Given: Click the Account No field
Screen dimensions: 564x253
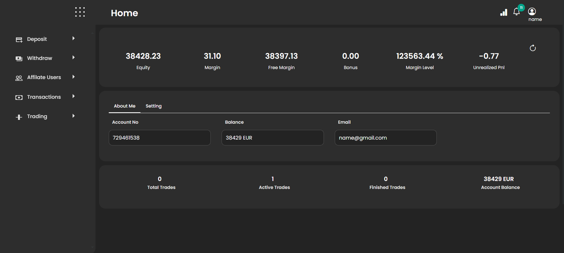Looking at the screenshot, I should point(160,138).
